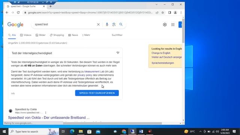Click the horizontal scrollbar at bottom
The width and height of the screenshot is (240, 135).
(x=112, y=123)
